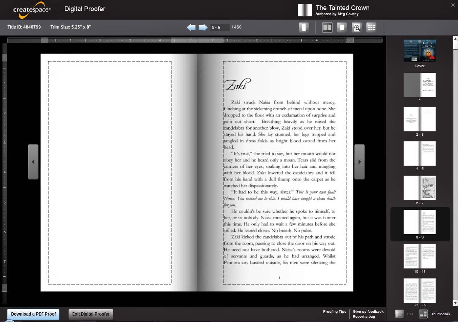458x322 pixels.
Task: Open the Proofing Tips link
Action: [x=335, y=312]
